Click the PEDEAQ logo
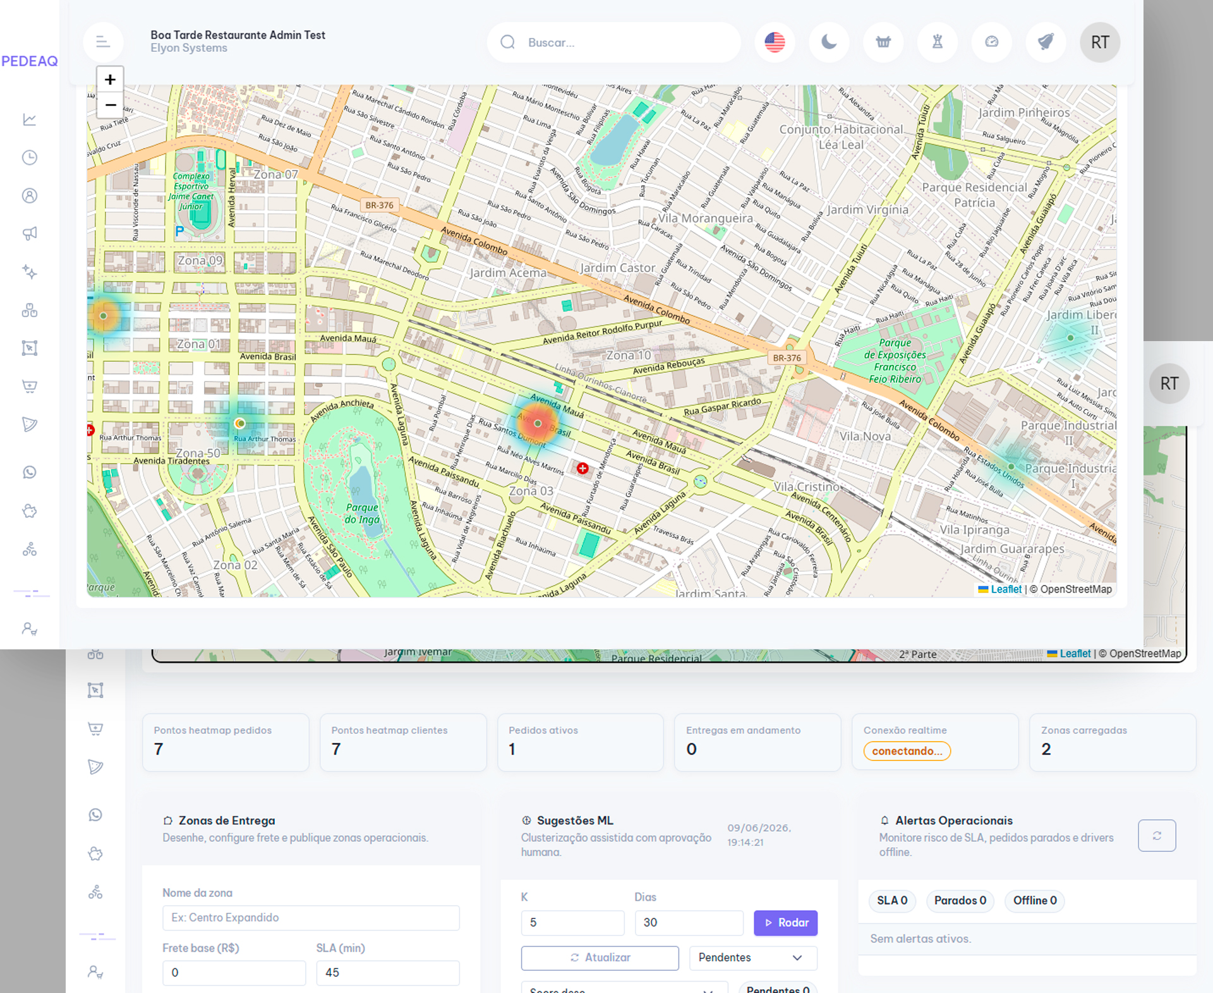This screenshot has width=1213, height=993. [29, 61]
